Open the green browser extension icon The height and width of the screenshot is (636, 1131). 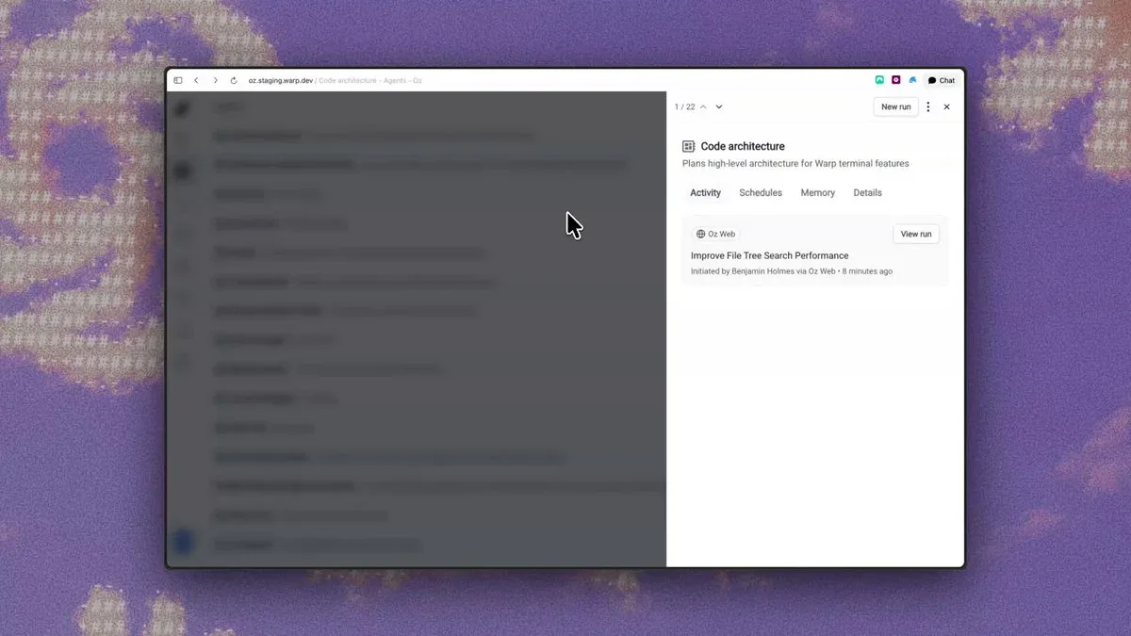879,80
